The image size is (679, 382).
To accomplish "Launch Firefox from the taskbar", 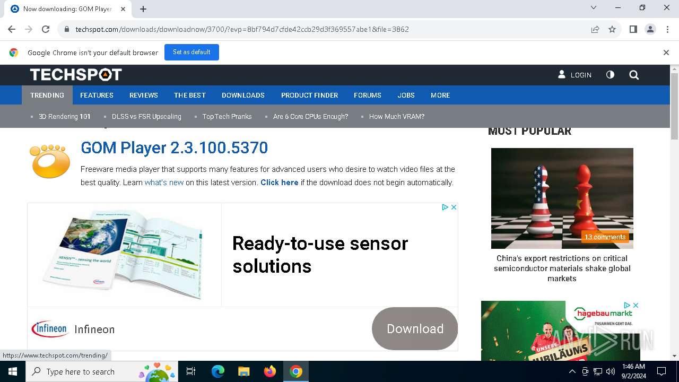I will (270, 371).
